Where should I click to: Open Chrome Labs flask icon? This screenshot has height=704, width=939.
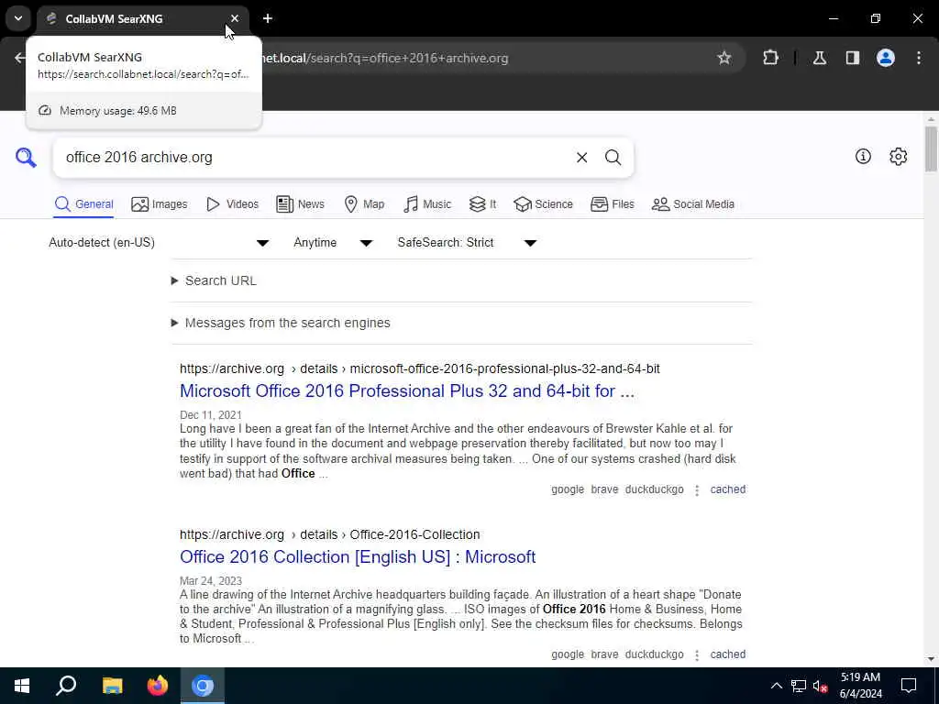pyautogui.click(x=819, y=58)
